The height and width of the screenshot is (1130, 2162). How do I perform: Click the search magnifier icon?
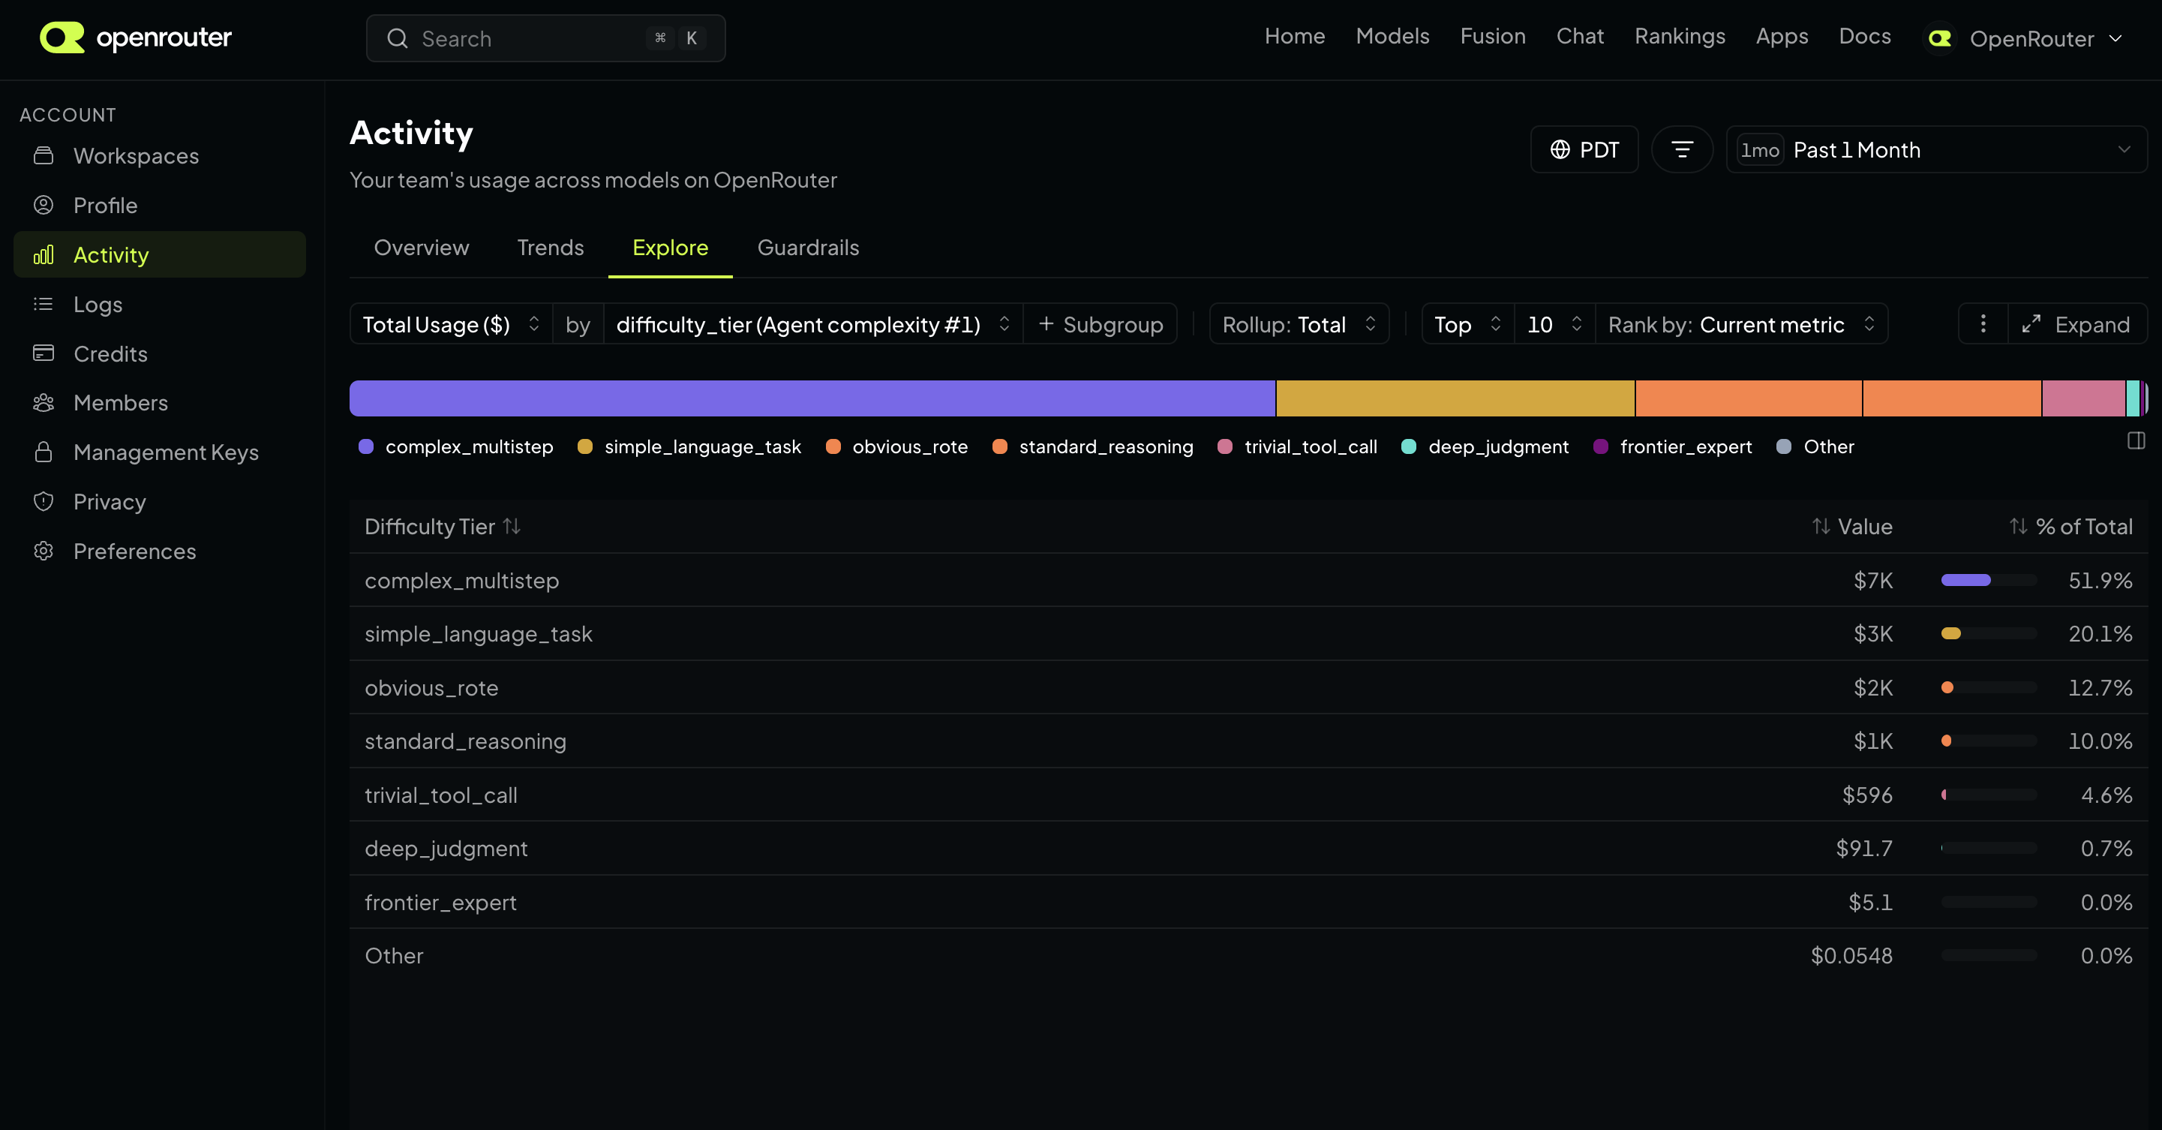point(397,38)
